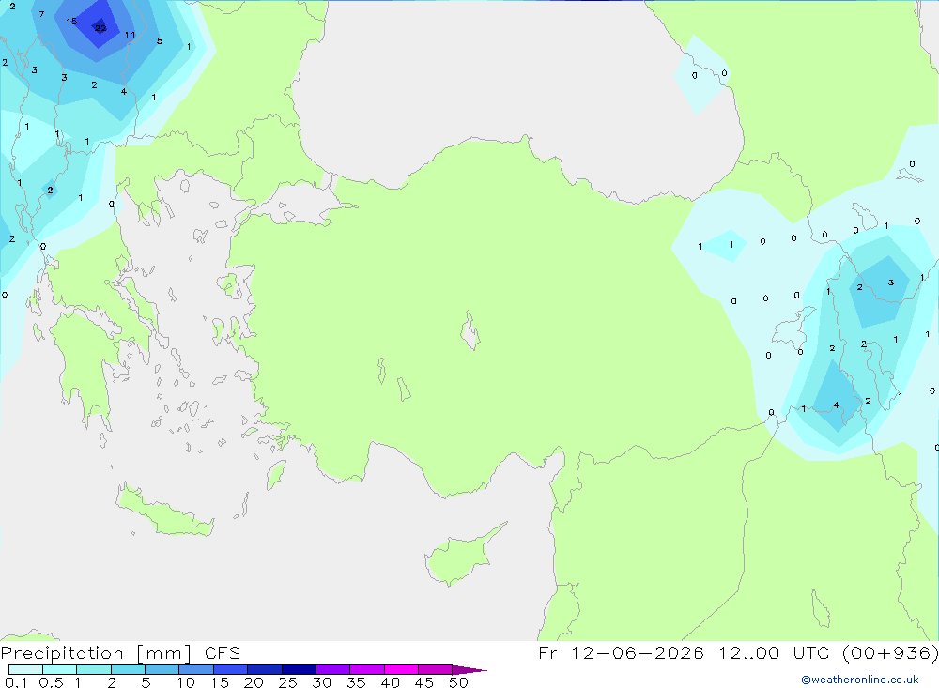Click the 15–20 mm blue legend swatch
The image size is (939, 688).
point(230,669)
